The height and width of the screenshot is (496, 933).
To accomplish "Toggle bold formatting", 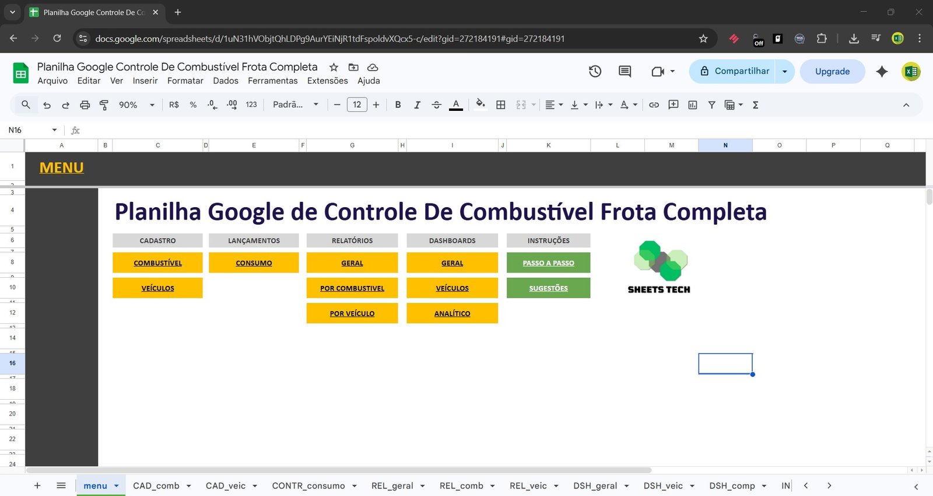I will [398, 105].
